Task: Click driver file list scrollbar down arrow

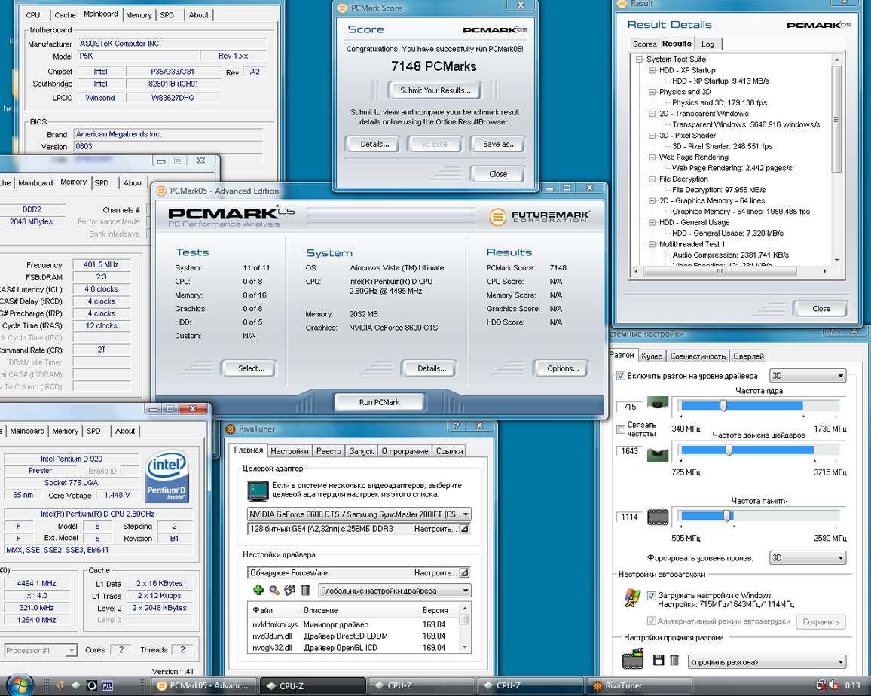Action: [x=465, y=646]
